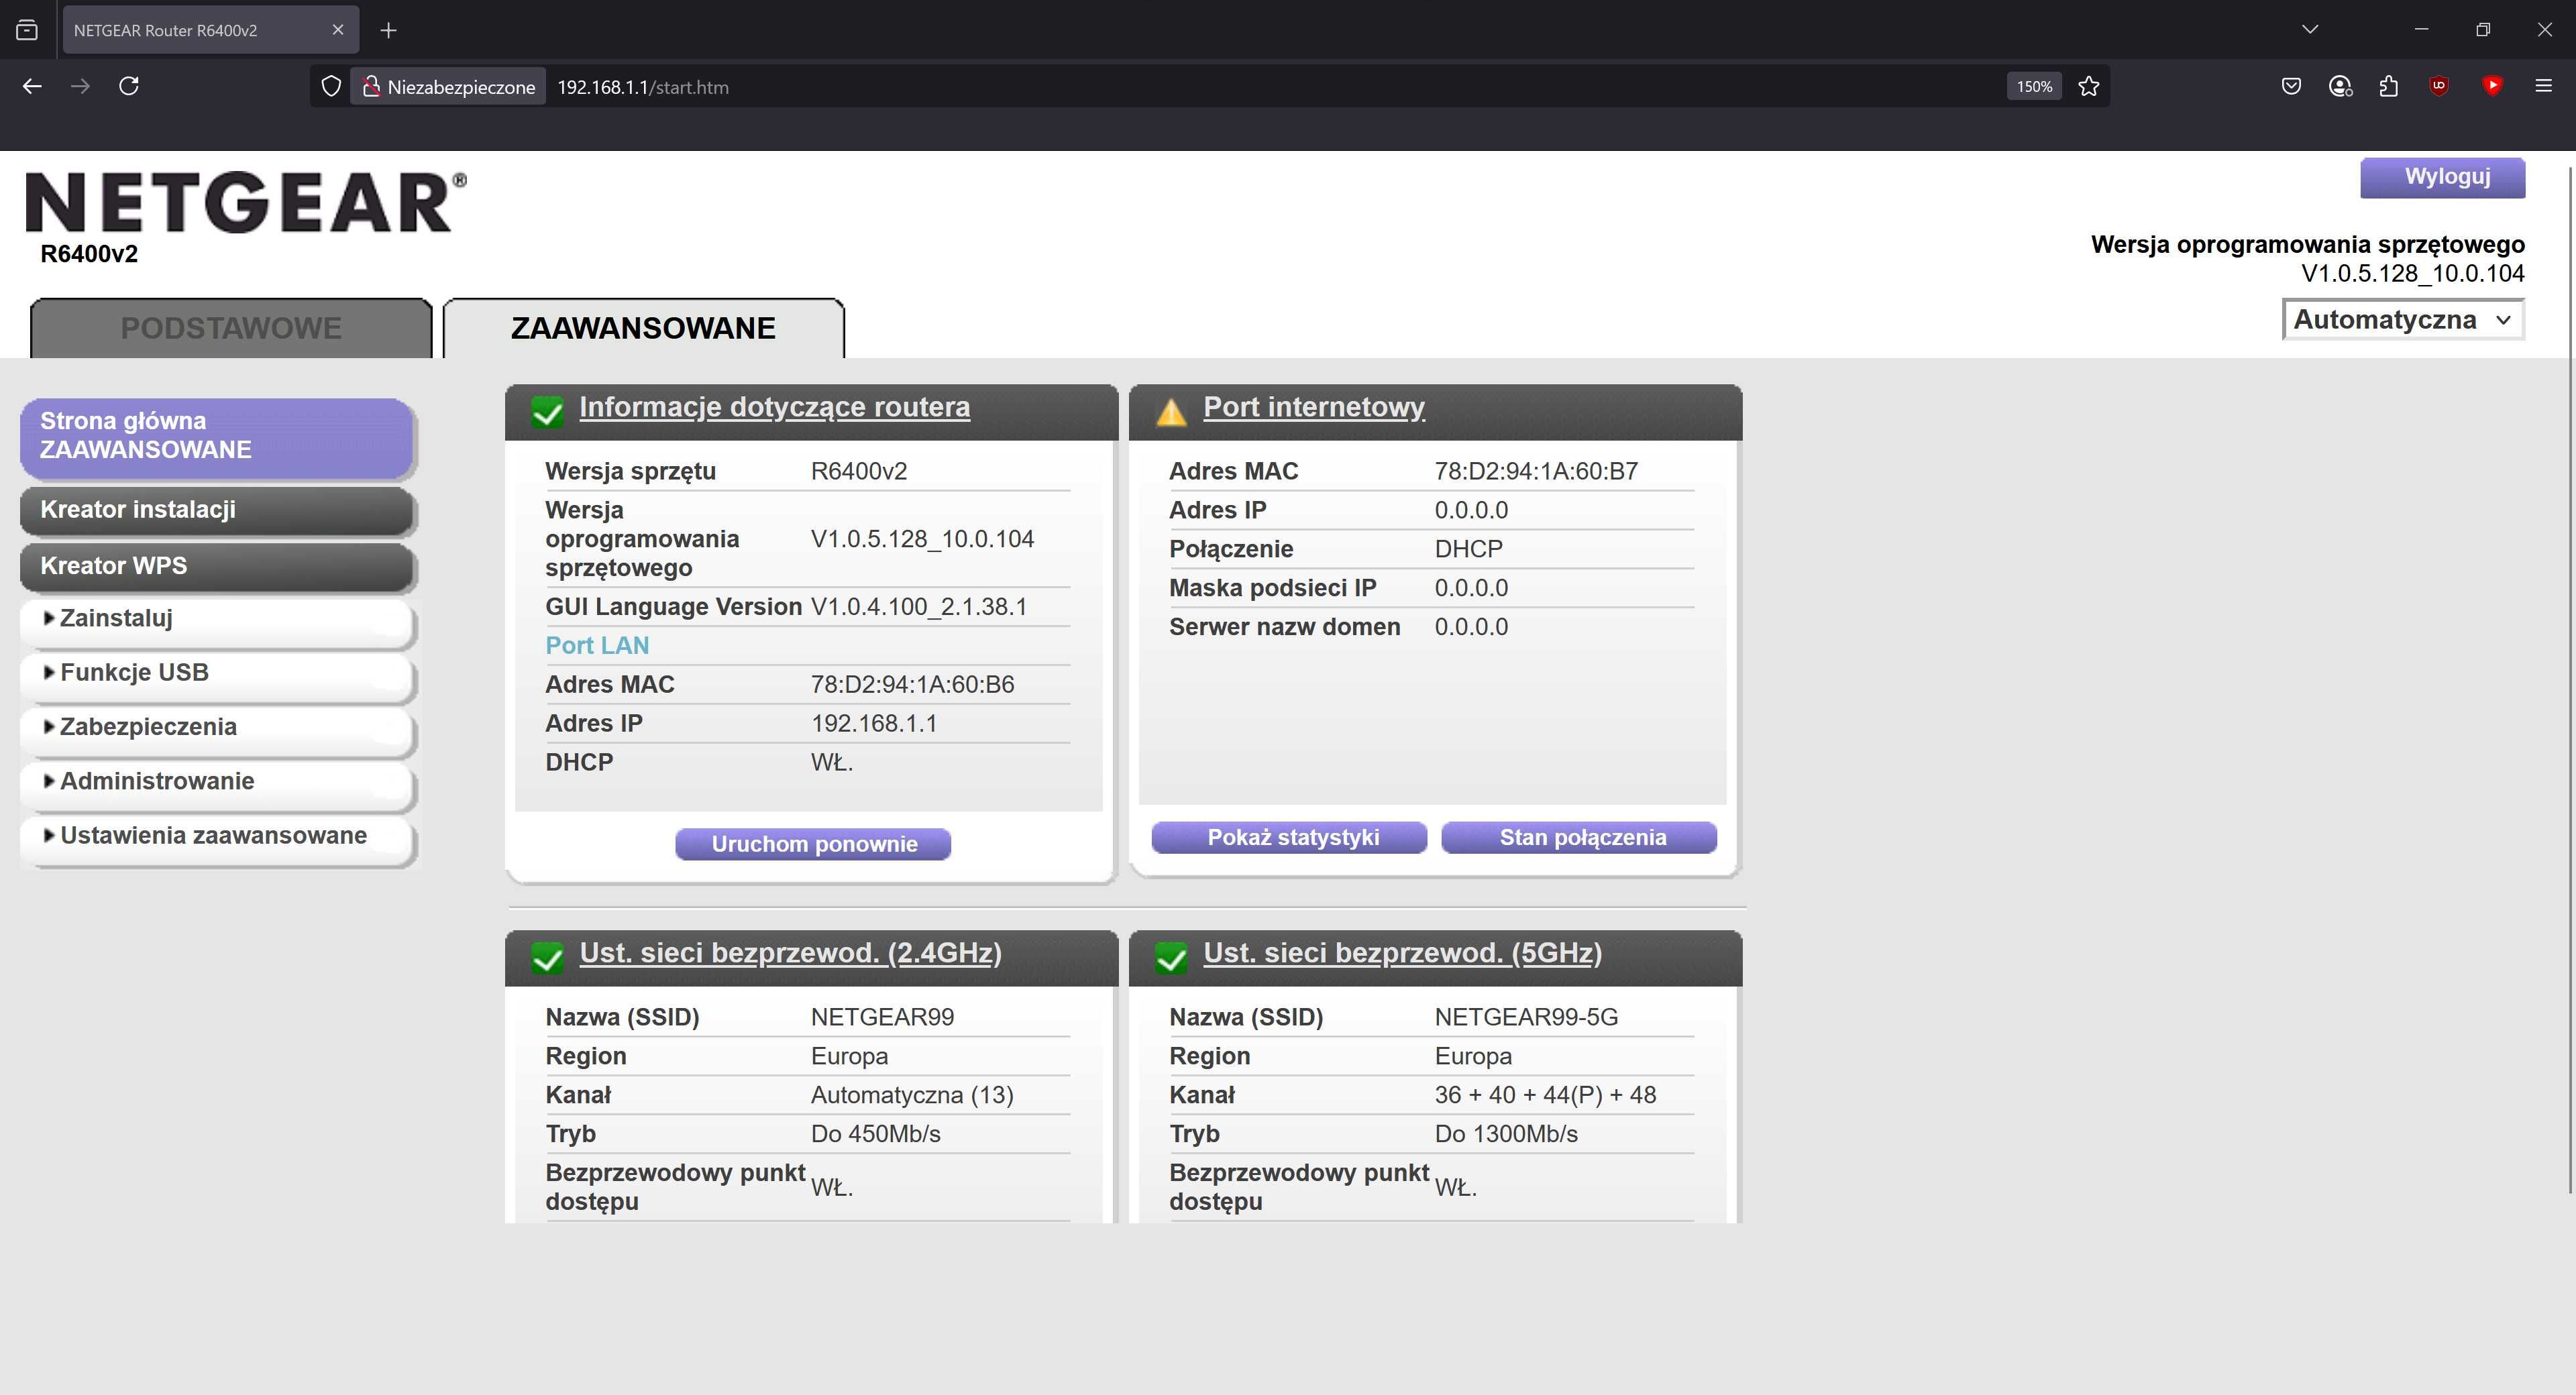This screenshot has height=1395, width=2576.
Task: Click channel value 36 + 40 + 44(P) + 48
Action: click(1545, 1096)
